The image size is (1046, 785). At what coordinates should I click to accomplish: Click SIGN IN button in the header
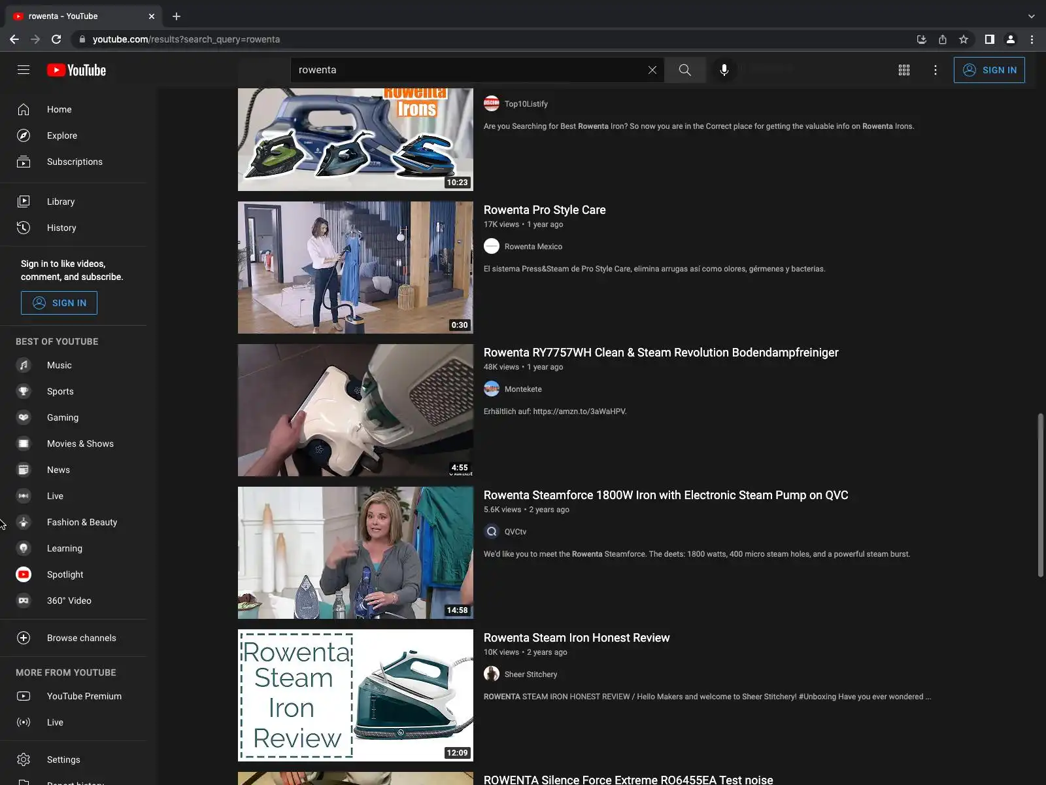pyautogui.click(x=989, y=70)
